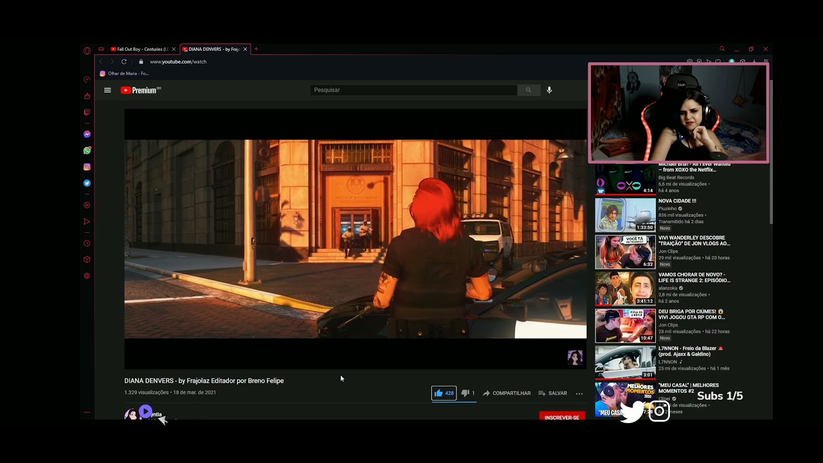This screenshot has height=463, width=823.
Task: Open the Opera GX menu logo
Action: [87, 50]
